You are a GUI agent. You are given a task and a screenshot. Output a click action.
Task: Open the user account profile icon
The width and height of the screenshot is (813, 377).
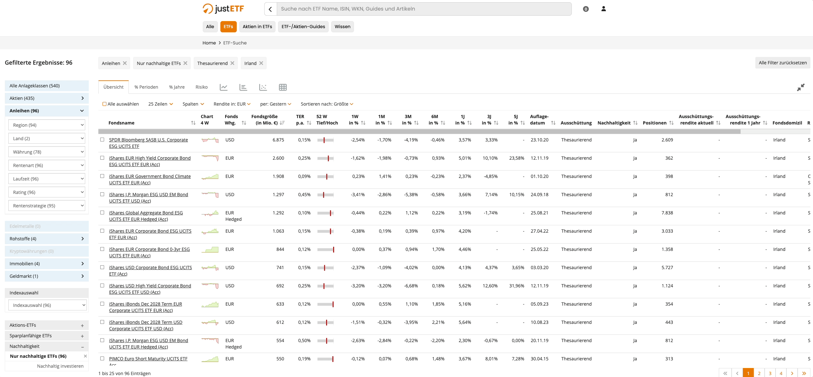point(604,9)
